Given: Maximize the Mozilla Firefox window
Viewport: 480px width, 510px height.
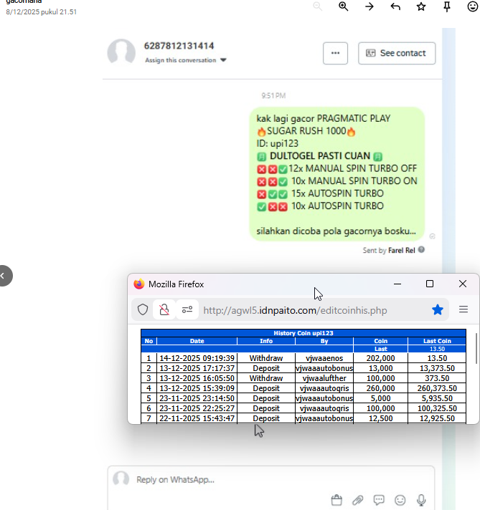Looking at the screenshot, I should tap(430, 284).
